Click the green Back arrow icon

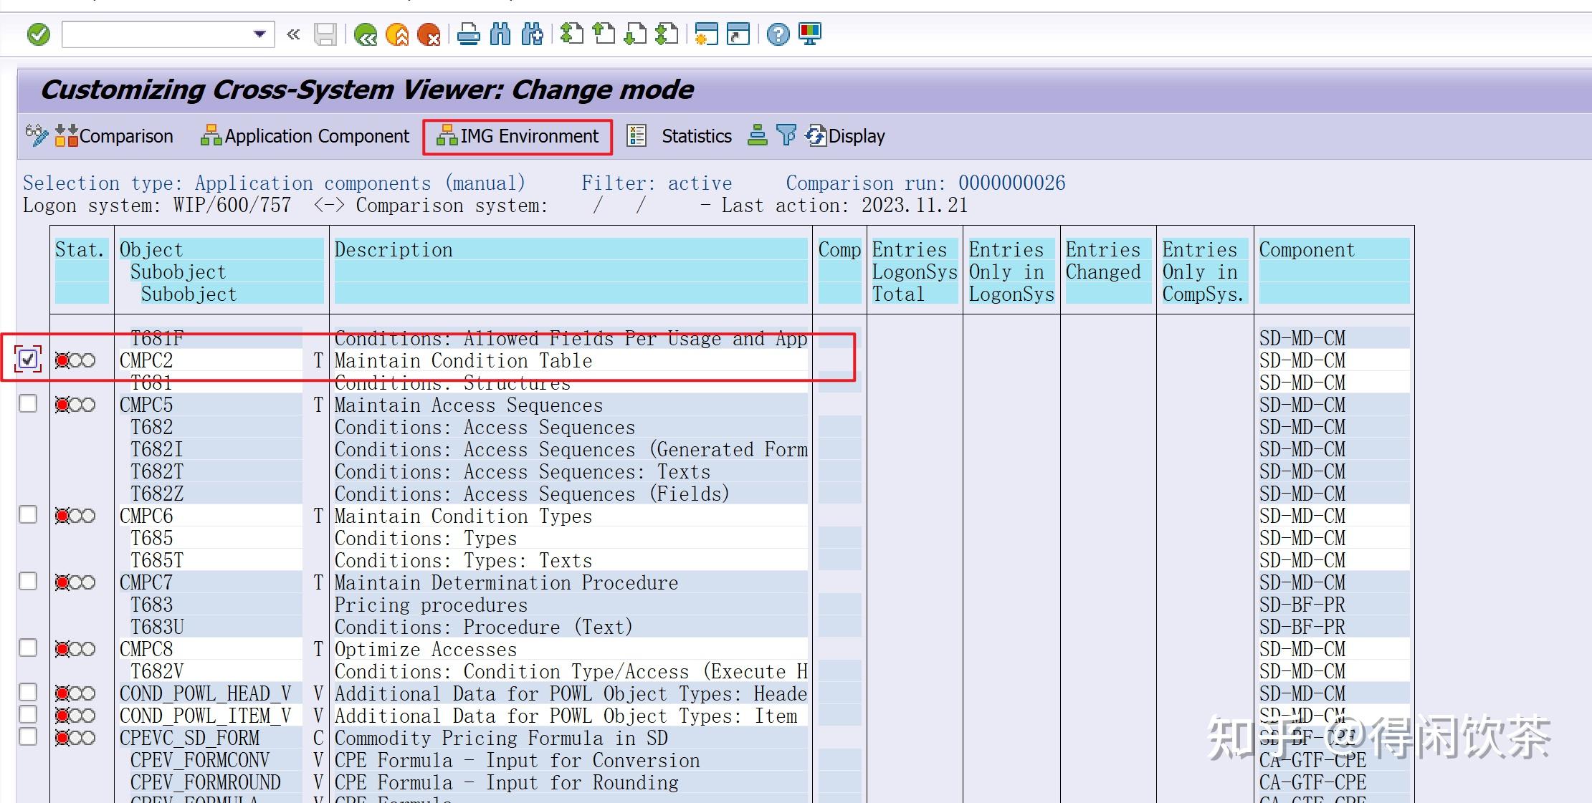click(x=366, y=34)
